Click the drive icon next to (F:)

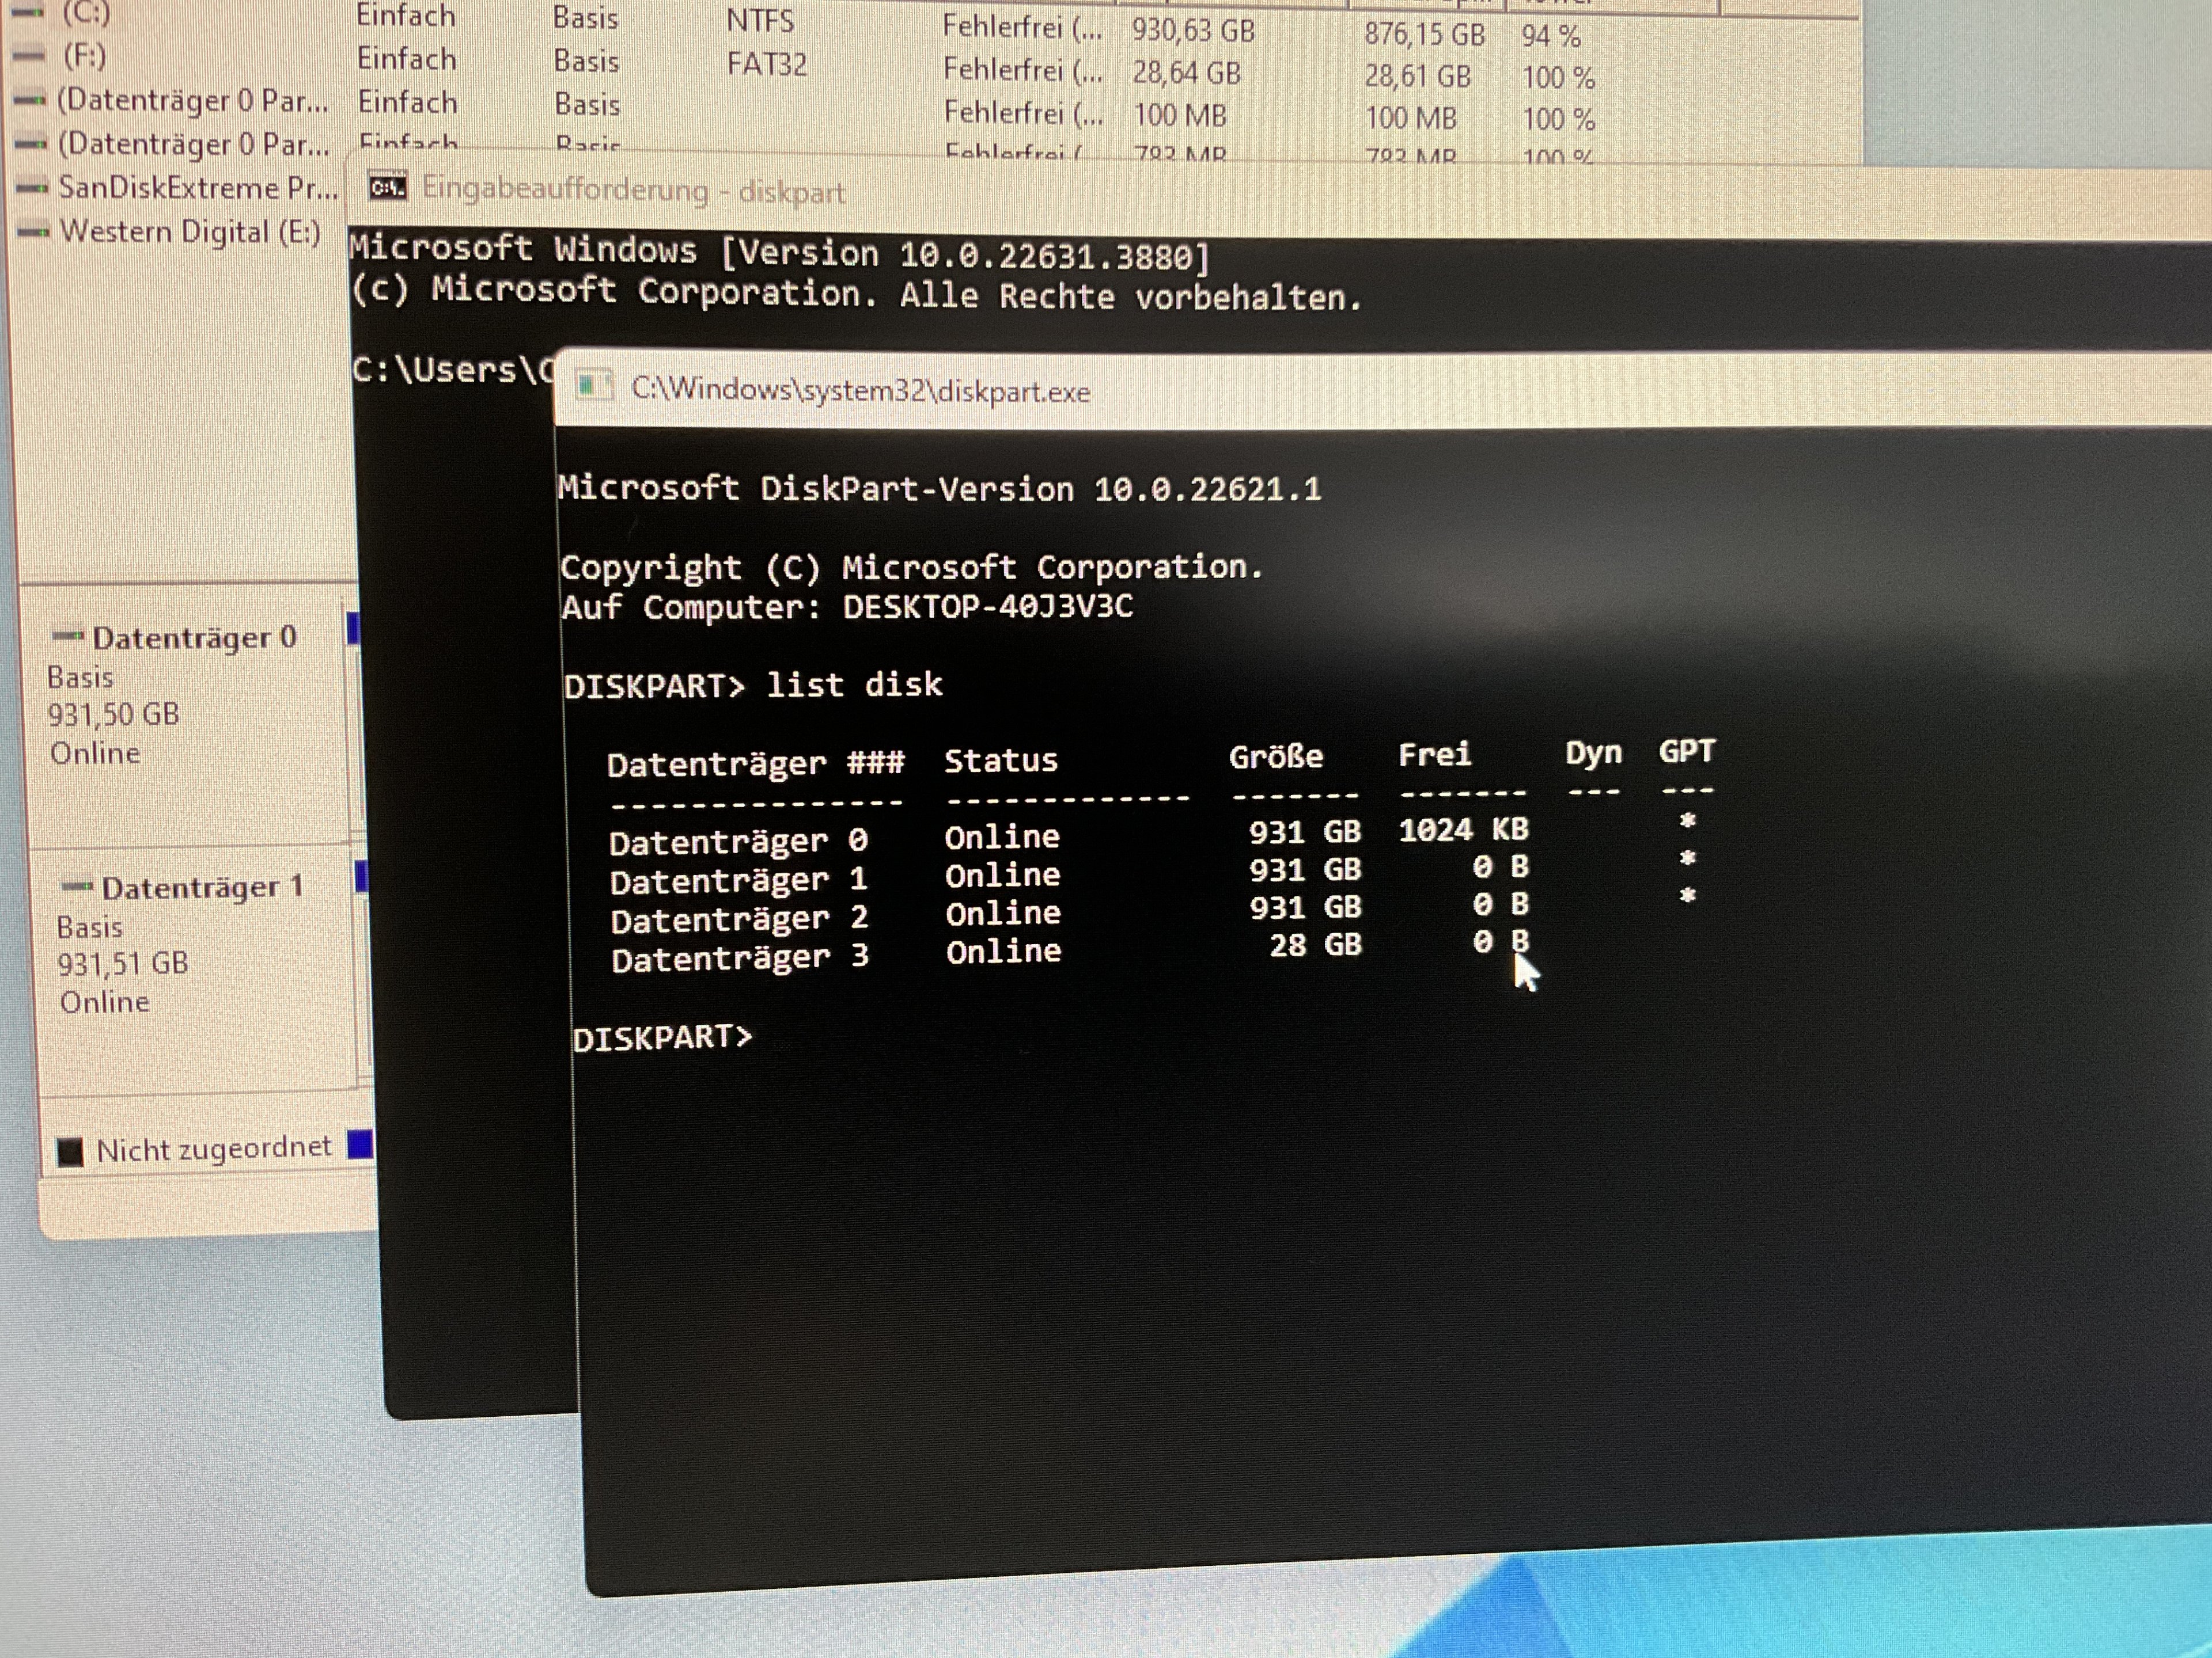point(29,56)
